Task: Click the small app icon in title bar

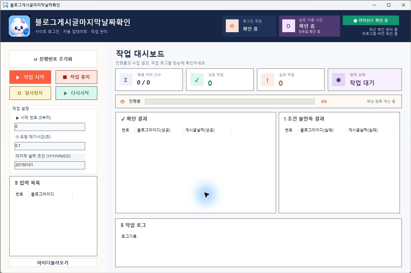Action: 5,5
